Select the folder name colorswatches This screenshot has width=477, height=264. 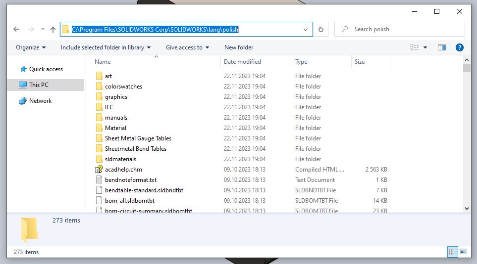pos(123,87)
